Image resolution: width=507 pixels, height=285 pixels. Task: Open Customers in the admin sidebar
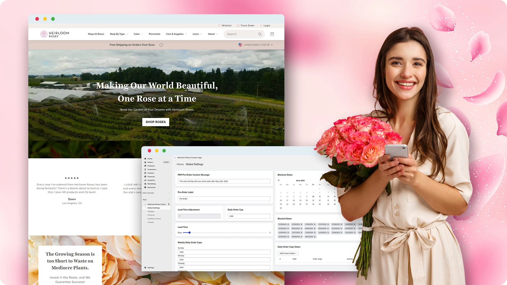click(150, 169)
